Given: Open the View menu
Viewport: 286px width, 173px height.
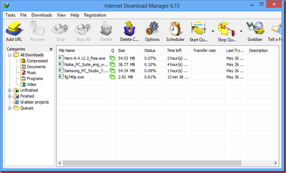Looking at the screenshot, I should tap(61, 15).
